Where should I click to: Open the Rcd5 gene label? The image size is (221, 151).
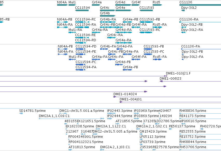pyautogui.click(x=156, y=2)
